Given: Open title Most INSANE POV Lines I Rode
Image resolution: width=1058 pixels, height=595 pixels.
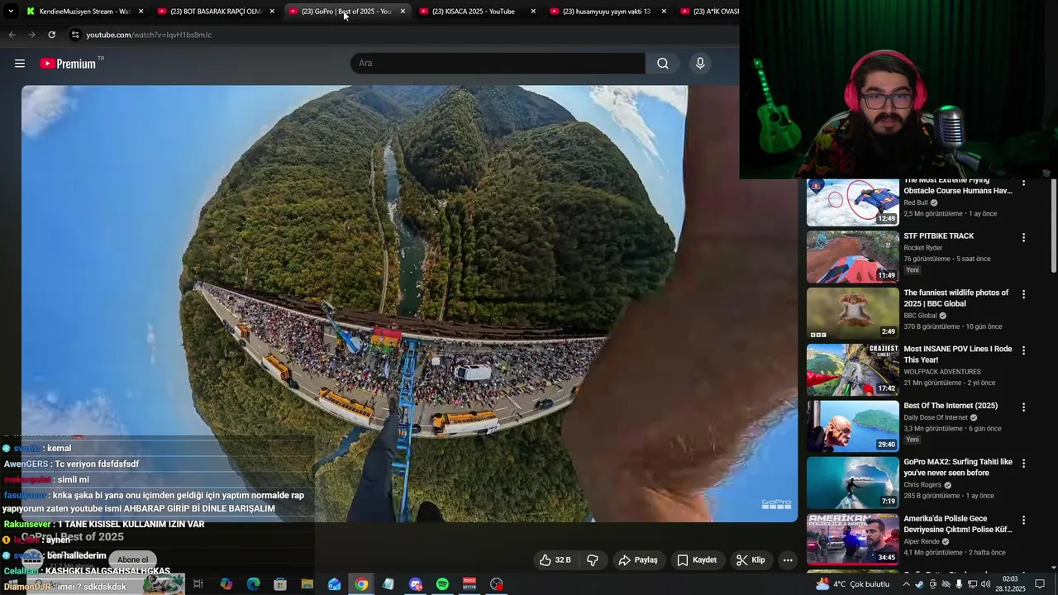Looking at the screenshot, I should 957,355.
